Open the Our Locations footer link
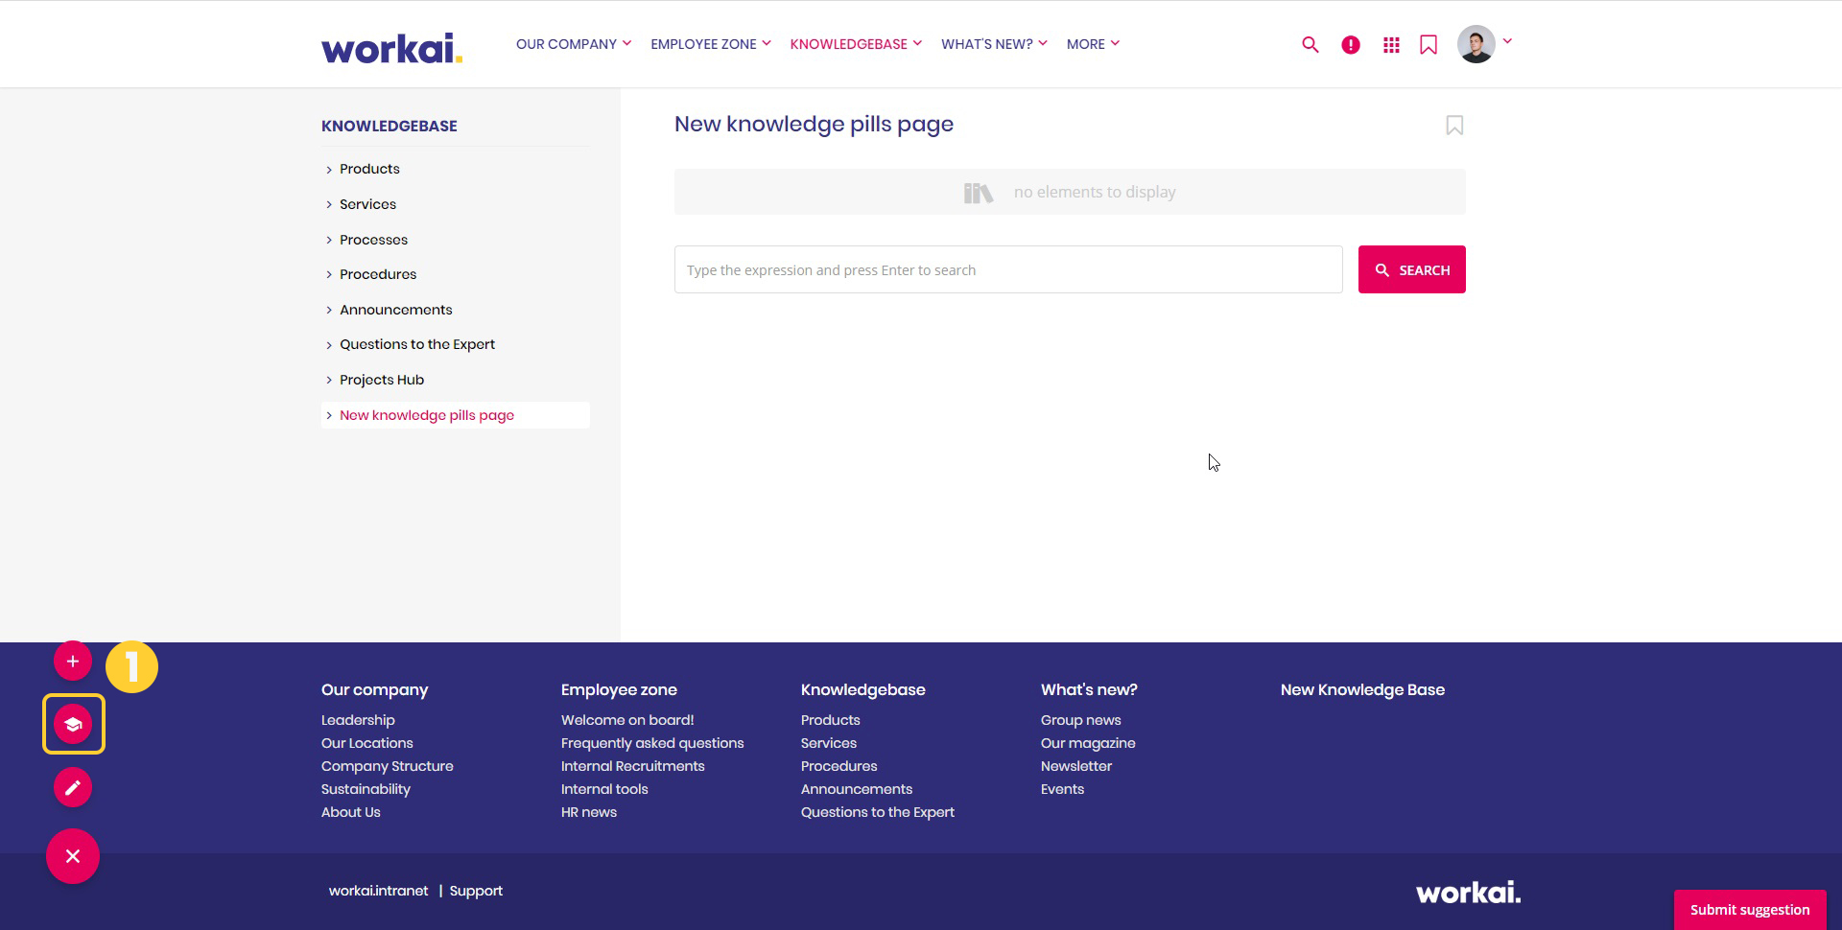 (367, 743)
